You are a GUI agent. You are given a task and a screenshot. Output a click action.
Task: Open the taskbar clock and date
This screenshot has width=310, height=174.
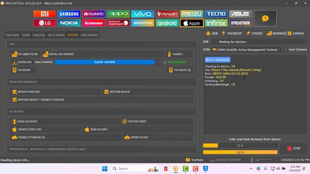click(x=295, y=169)
